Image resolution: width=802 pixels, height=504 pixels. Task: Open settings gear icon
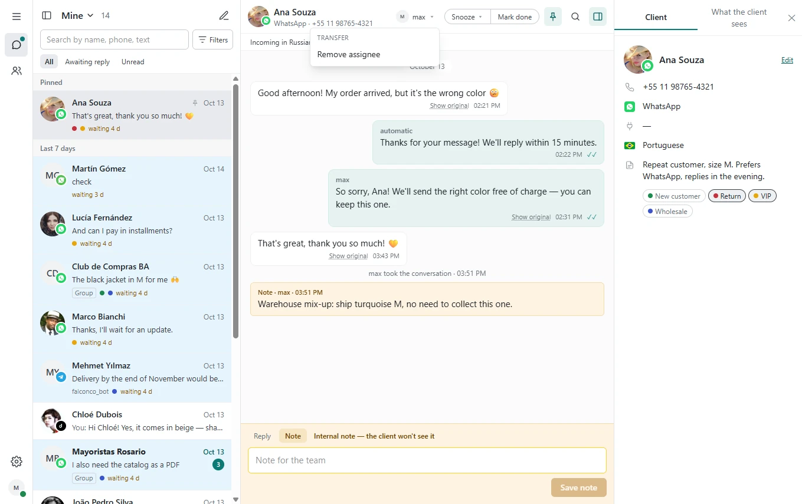point(17,462)
